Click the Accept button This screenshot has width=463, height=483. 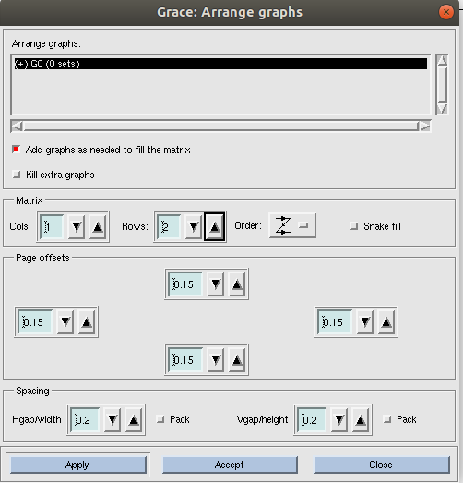(230, 465)
